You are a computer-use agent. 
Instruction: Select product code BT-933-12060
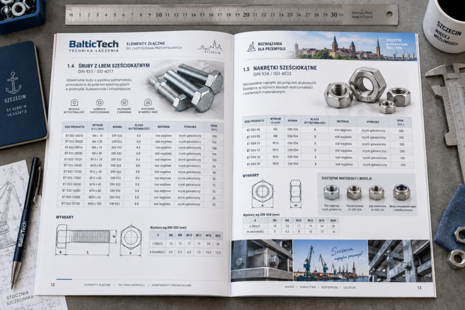tap(72, 178)
